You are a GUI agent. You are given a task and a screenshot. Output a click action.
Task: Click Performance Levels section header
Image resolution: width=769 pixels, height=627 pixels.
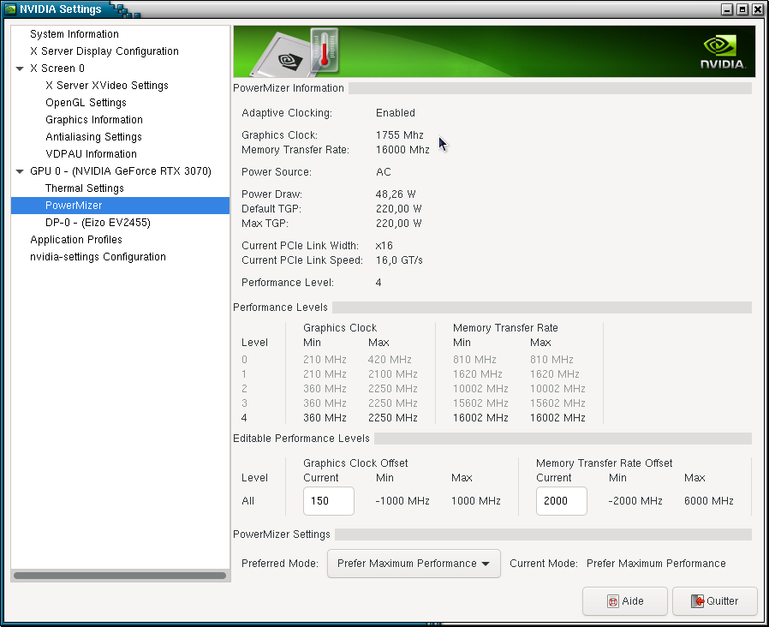[x=280, y=308]
